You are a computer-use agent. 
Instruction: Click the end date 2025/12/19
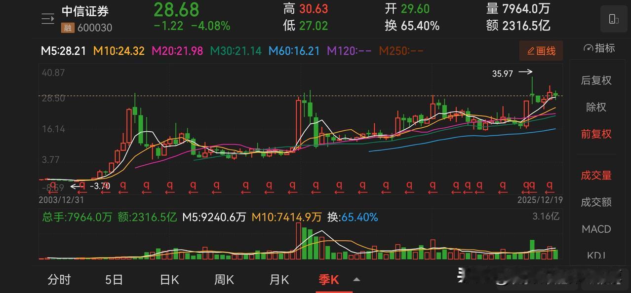click(540, 200)
